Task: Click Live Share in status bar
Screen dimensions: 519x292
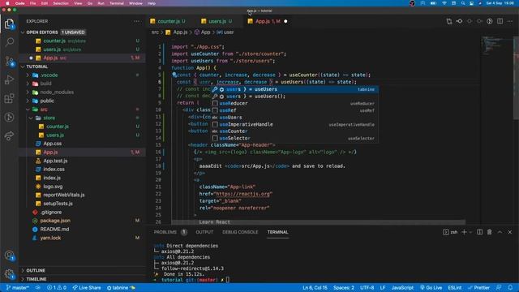Action: coord(87,288)
